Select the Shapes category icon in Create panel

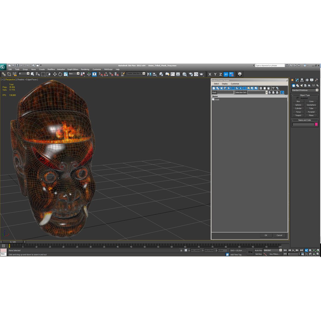coord(298,86)
